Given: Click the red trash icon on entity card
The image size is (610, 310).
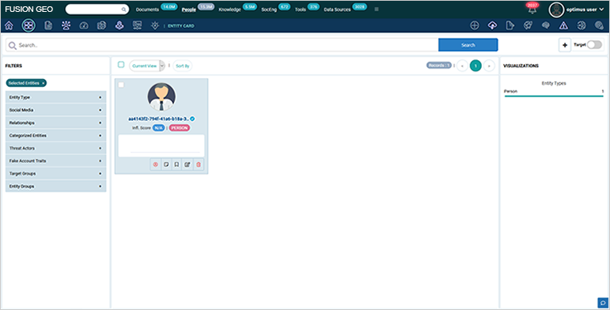Looking at the screenshot, I should coord(199,164).
